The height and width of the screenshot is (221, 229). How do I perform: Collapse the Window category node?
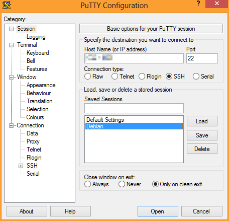tap(11, 77)
